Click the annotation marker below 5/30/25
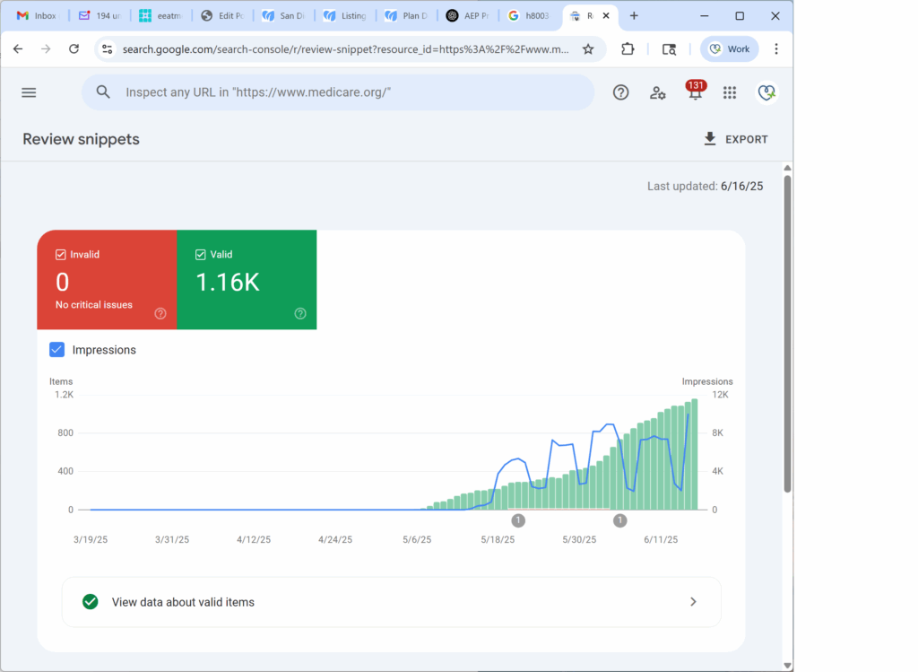Screen dimensions: 918x672 tap(620, 520)
